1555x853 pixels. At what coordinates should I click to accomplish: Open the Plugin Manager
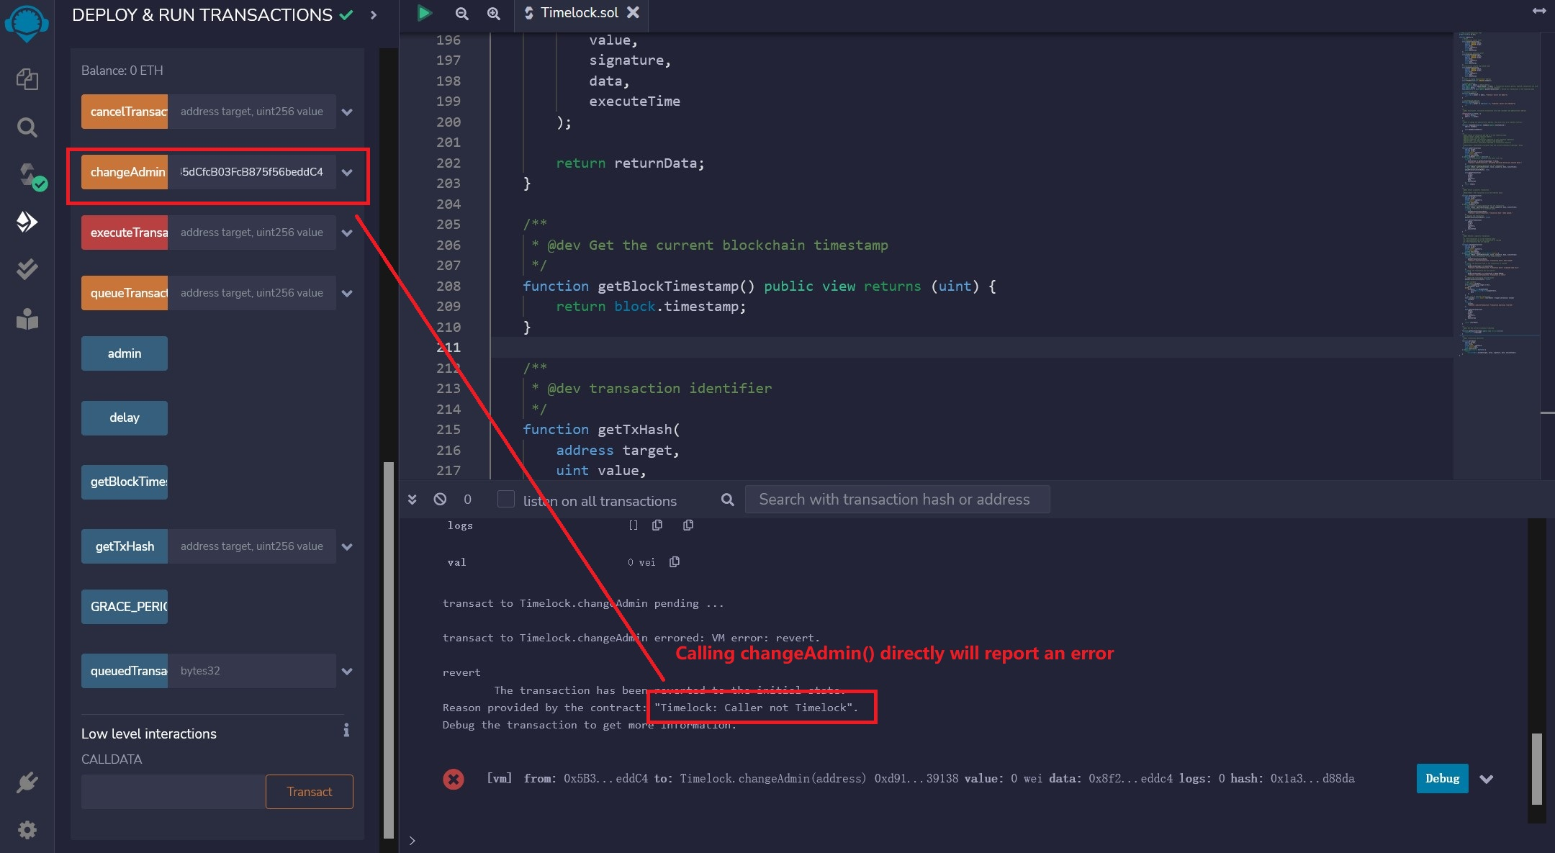pyautogui.click(x=27, y=782)
